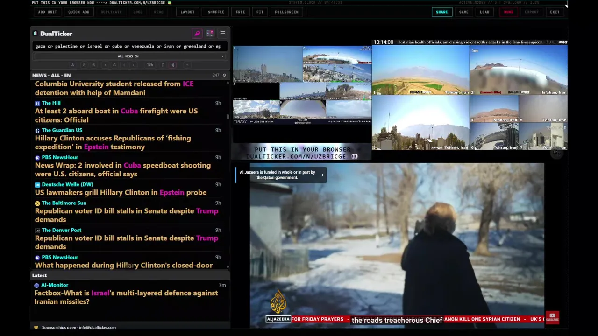Screen dimensions: 598x336
Task: Click the font size A icon
Action: [72, 65]
